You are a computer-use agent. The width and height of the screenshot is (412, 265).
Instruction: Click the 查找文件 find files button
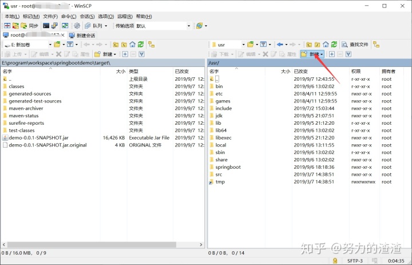click(355, 45)
